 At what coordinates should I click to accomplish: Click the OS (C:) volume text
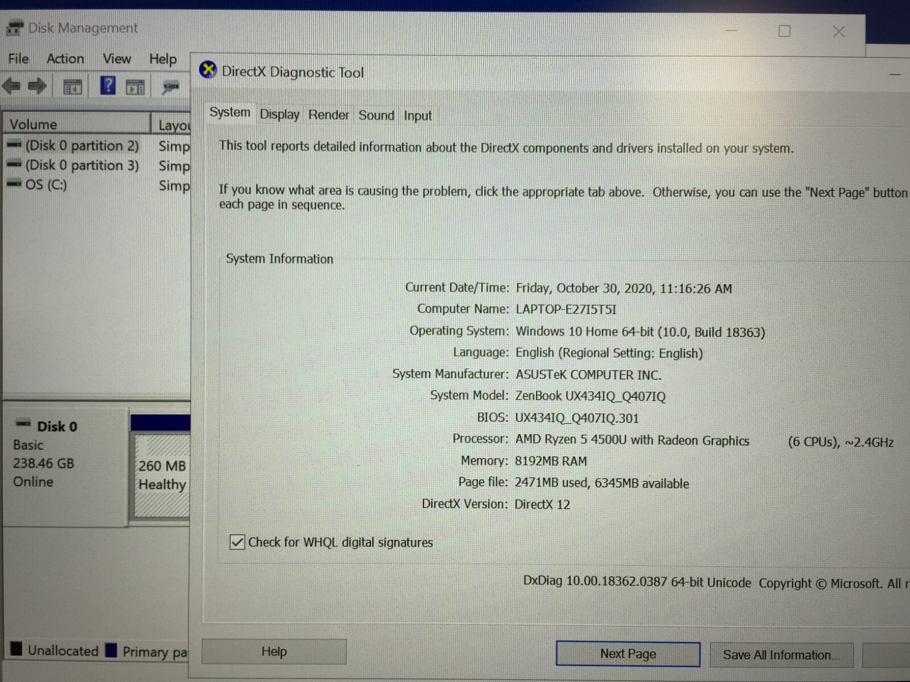click(46, 185)
